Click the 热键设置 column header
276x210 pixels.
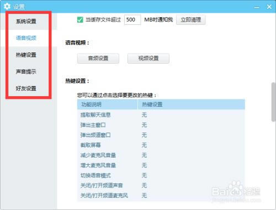point(192,104)
